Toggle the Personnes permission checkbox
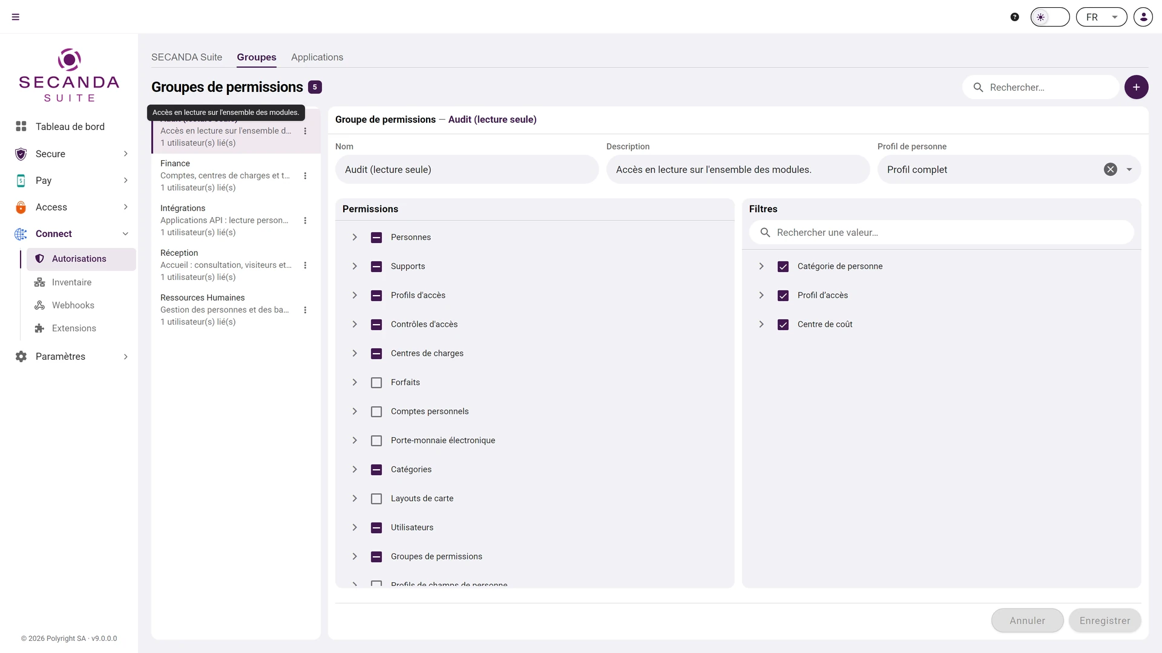 (376, 238)
